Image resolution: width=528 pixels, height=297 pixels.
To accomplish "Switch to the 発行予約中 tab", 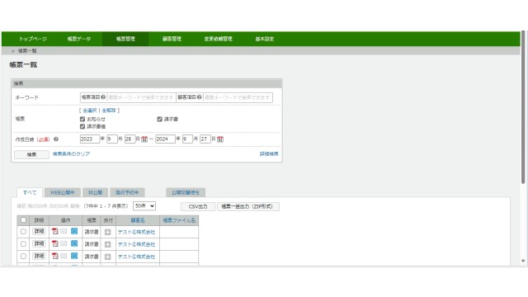I will click(127, 192).
